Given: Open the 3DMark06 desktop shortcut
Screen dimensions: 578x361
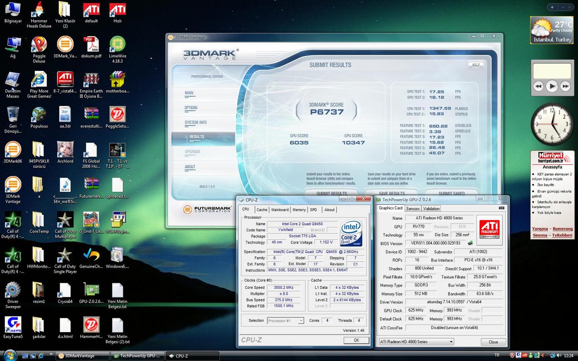Looking at the screenshot, I should tap(13, 153).
